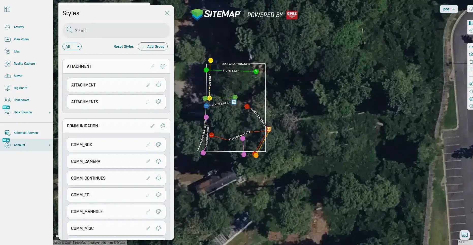Click the Add Group button
The width and height of the screenshot is (473, 245).
point(152,46)
